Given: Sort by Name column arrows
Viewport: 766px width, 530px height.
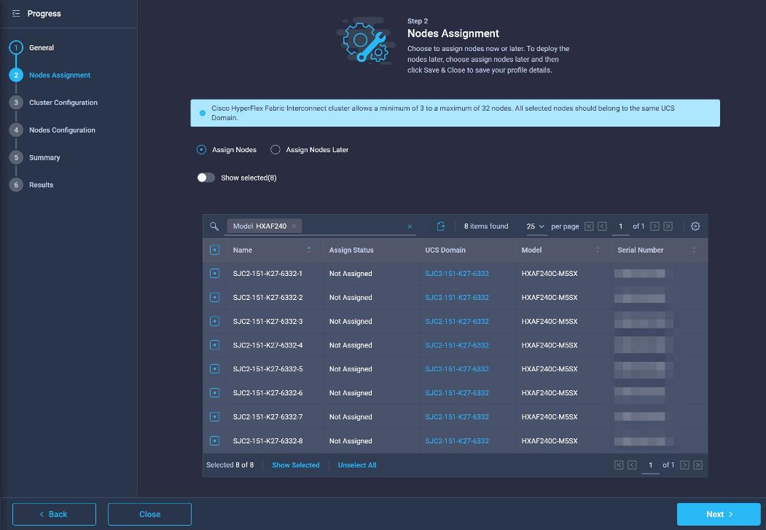Looking at the screenshot, I should coord(309,250).
